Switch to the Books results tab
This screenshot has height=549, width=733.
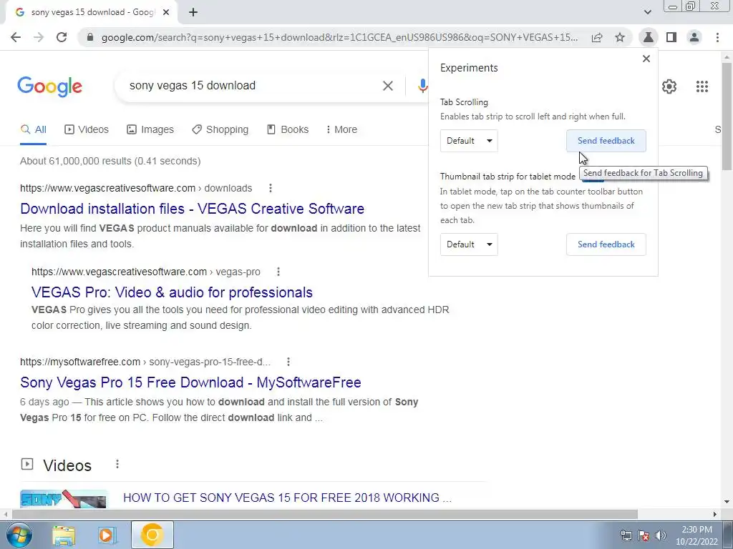click(288, 130)
